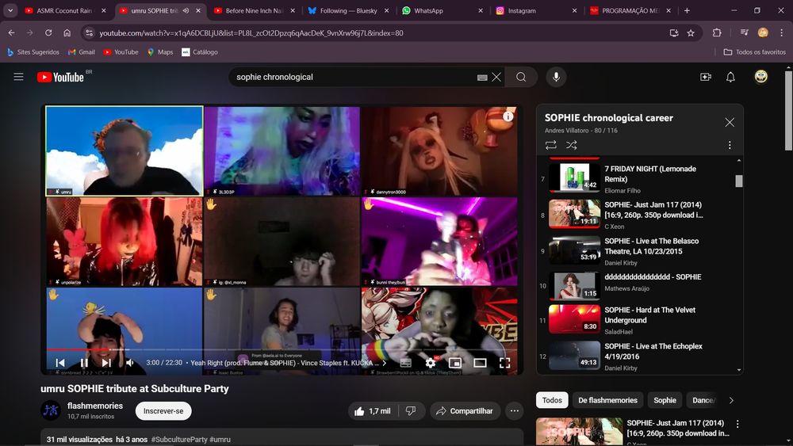This screenshot has width=793, height=446.
Task: Play SOPHIE Hard at The Velvet Underground item
Action: [x=638, y=319]
